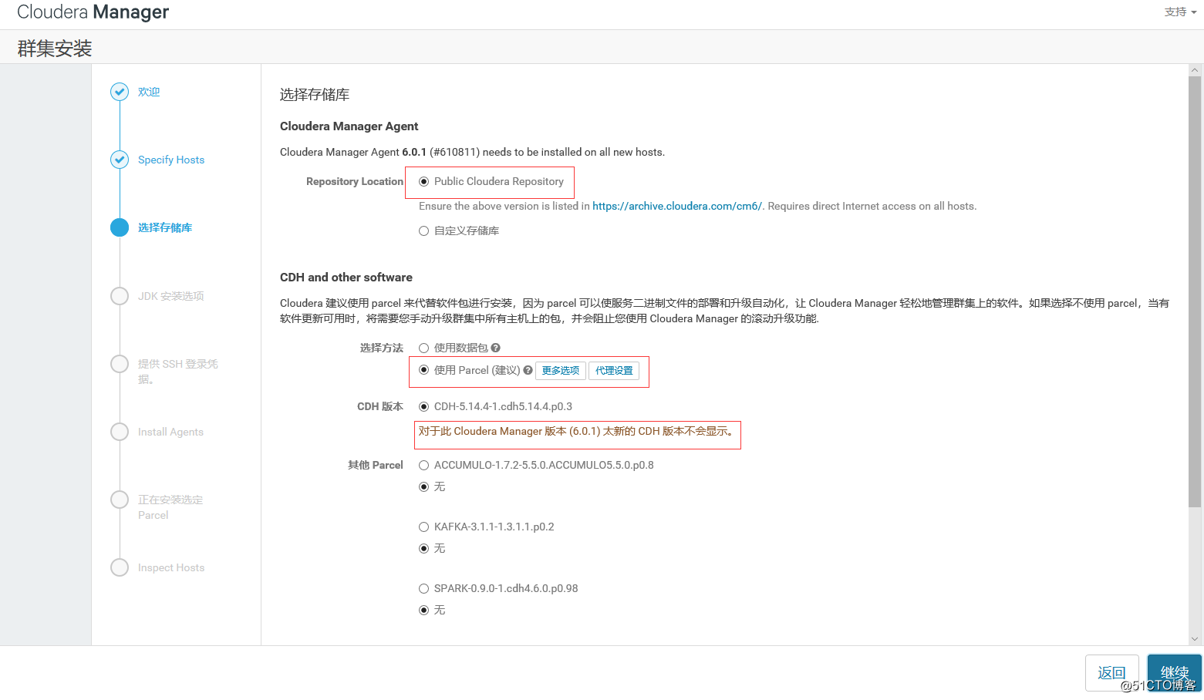The image size is (1204, 700).
Task: Click the 提供 SSH 登录凭据 step circle
Action: (x=120, y=364)
